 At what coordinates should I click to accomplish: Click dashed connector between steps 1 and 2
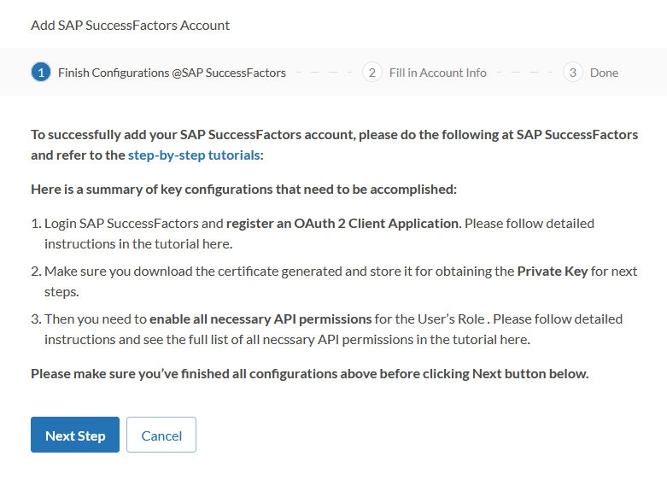click(325, 73)
